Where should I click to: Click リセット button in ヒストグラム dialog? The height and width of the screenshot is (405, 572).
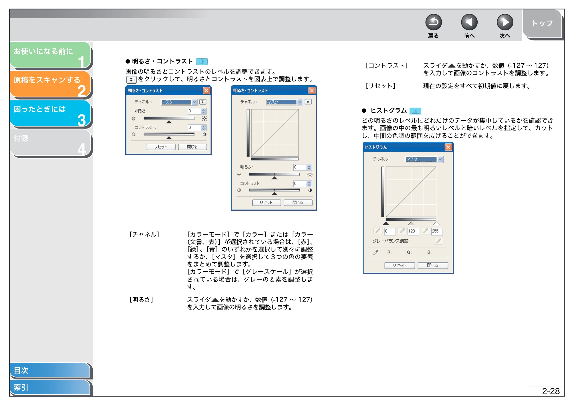(400, 265)
